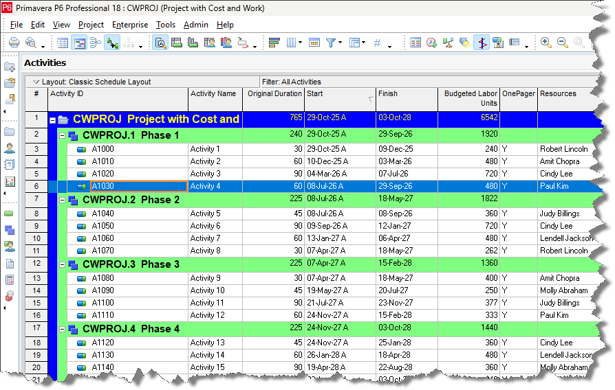Image resolution: width=615 pixels, height=390 pixels.
Task: Open the File menu
Action: click(x=16, y=25)
